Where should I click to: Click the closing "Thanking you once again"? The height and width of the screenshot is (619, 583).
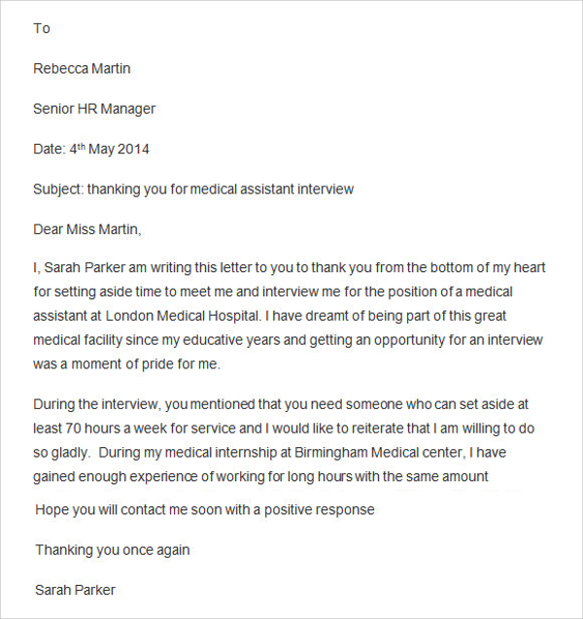pyautogui.click(x=112, y=550)
